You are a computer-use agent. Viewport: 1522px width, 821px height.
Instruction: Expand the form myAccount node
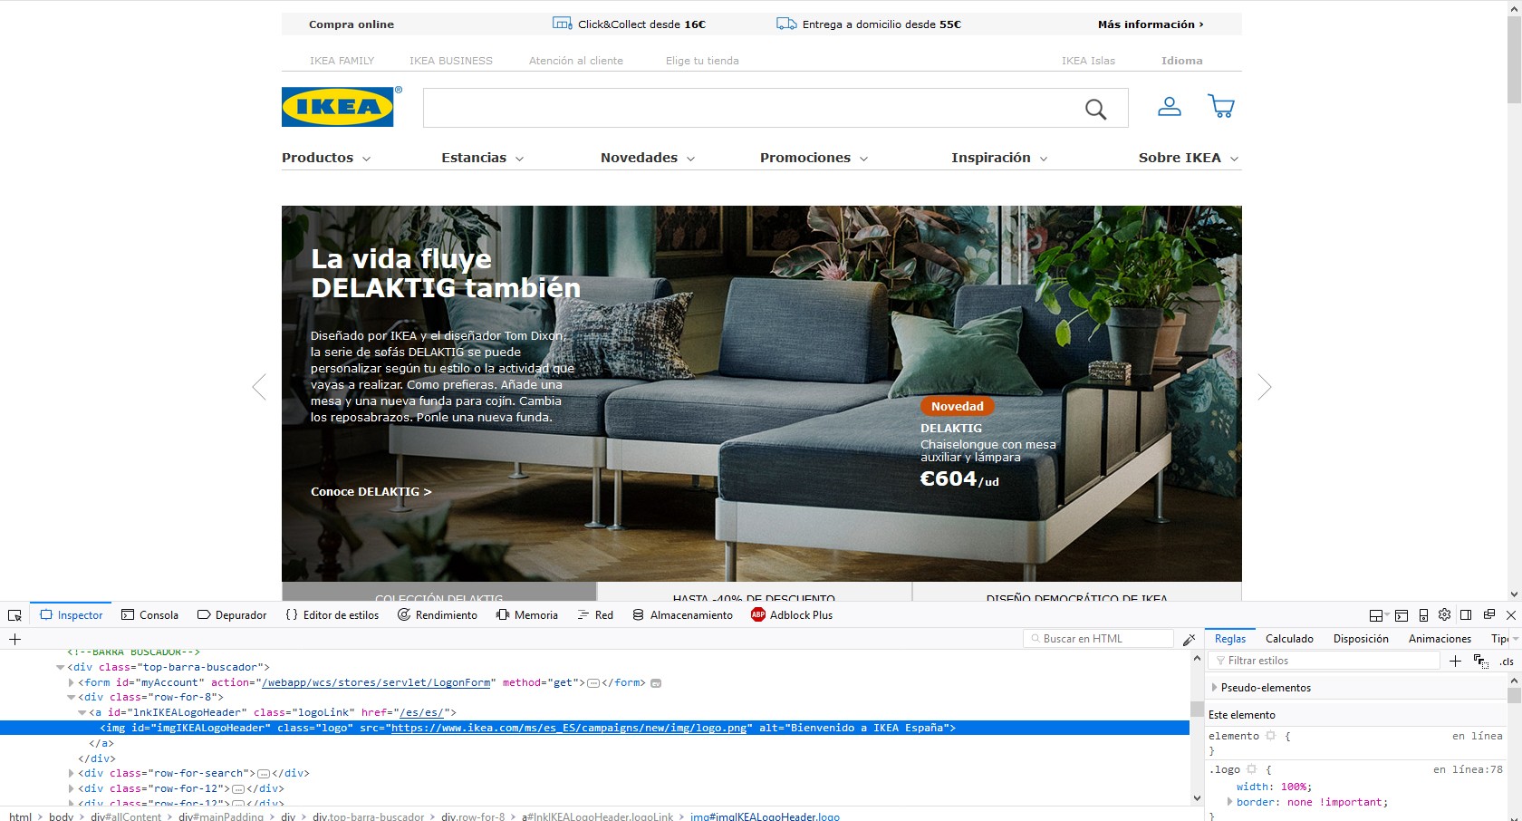pyautogui.click(x=72, y=683)
